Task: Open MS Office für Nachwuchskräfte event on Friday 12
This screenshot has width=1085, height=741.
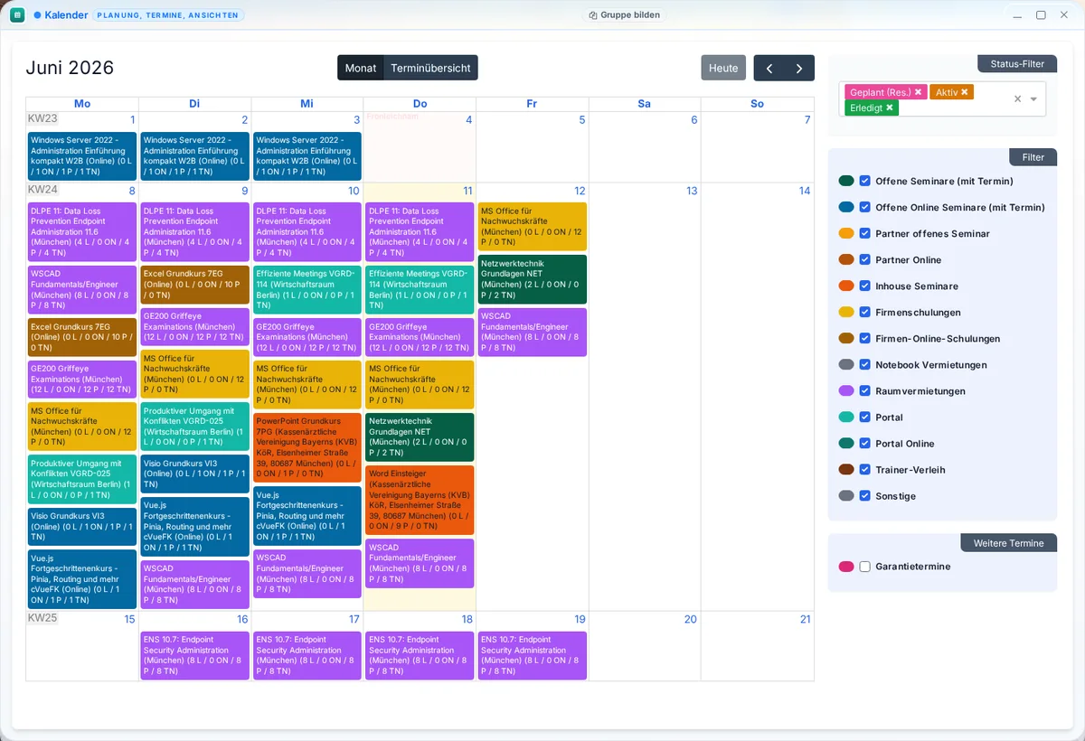Action: click(533, 227)
